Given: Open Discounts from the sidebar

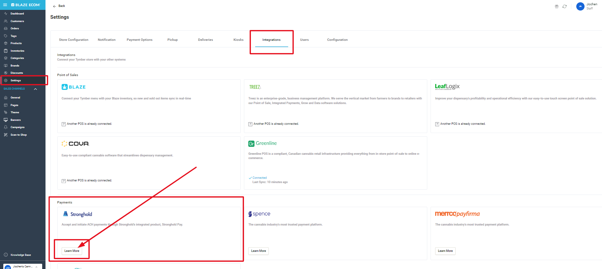Looking at the screenshot, I should tap(16, 73).
